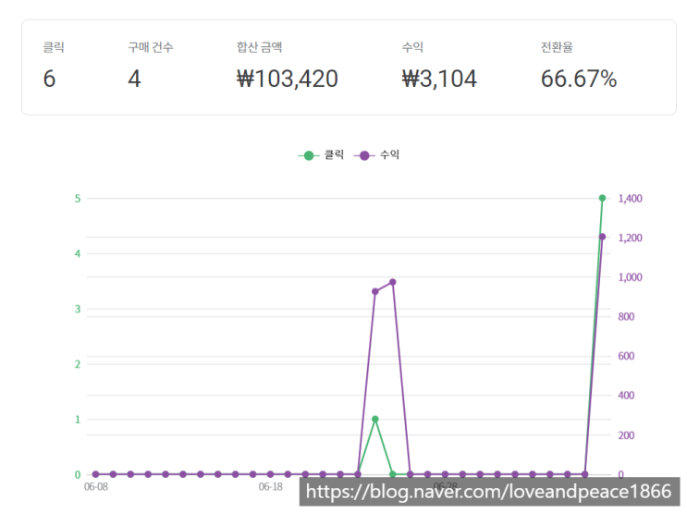This screenshot has width=687, height=513.
Task: Select the highest purple point in the middle peak
Action: coord(393,282)
